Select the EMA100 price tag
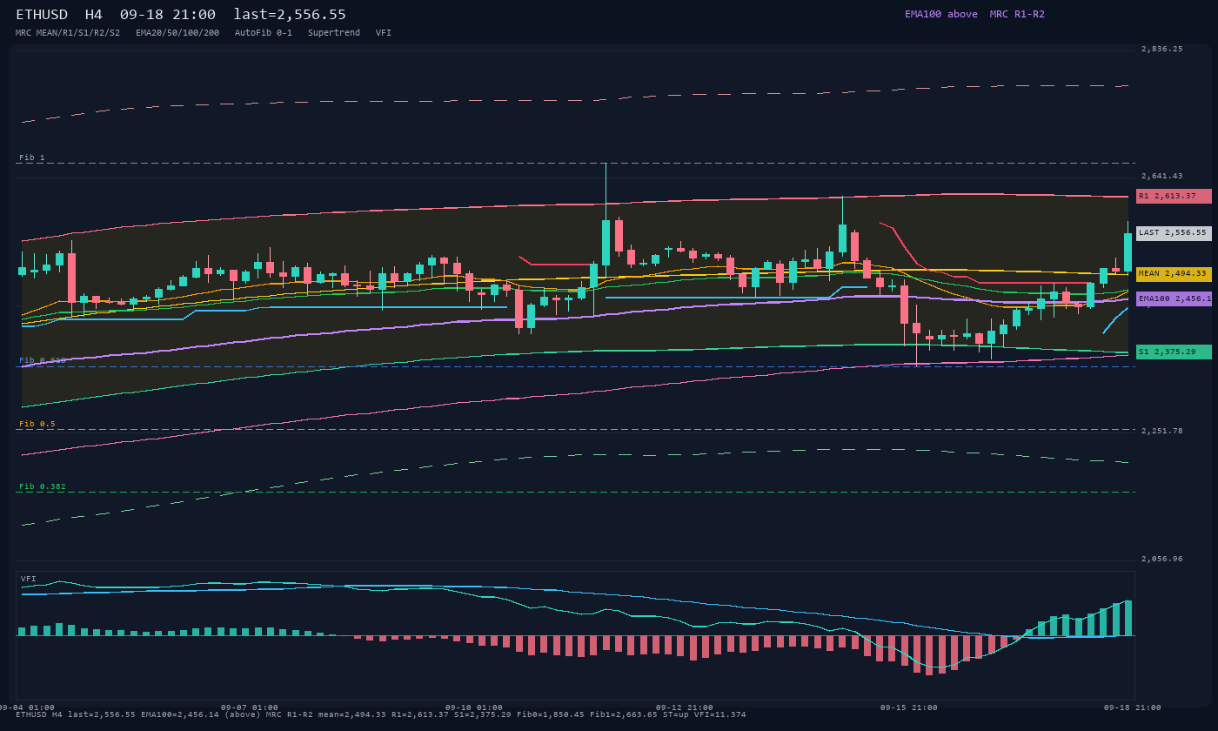This screenshot has height=731, width=1218. click(x=1174, y=299)
